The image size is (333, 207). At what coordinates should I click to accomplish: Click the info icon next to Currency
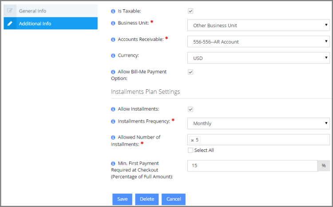click(x=113, y=56)
